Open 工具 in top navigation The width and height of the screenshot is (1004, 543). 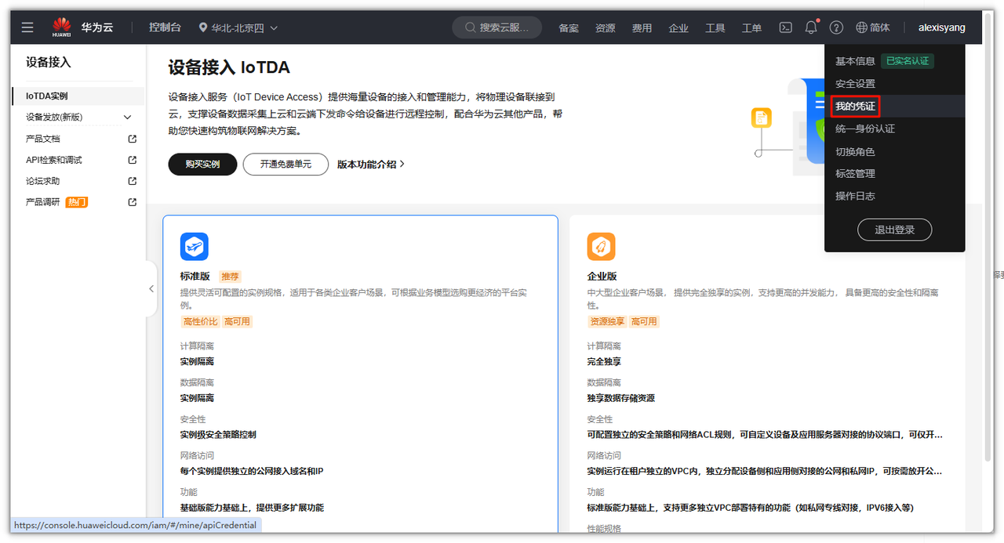pos(715,27)
